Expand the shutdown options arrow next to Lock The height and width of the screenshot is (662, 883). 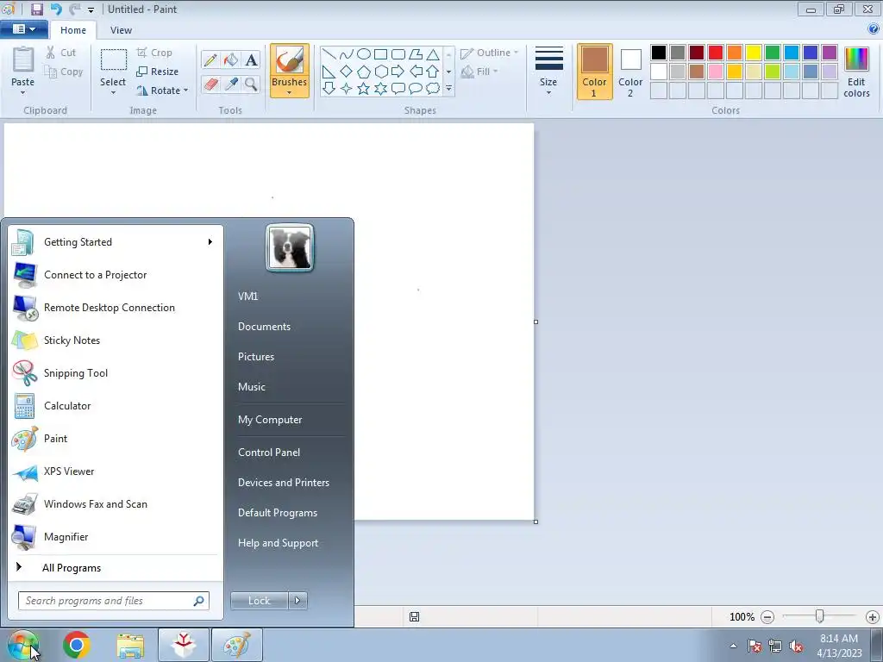coord(297,601)
